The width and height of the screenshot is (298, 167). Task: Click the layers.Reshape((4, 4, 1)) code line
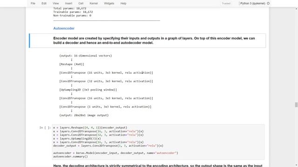(90, 128)
